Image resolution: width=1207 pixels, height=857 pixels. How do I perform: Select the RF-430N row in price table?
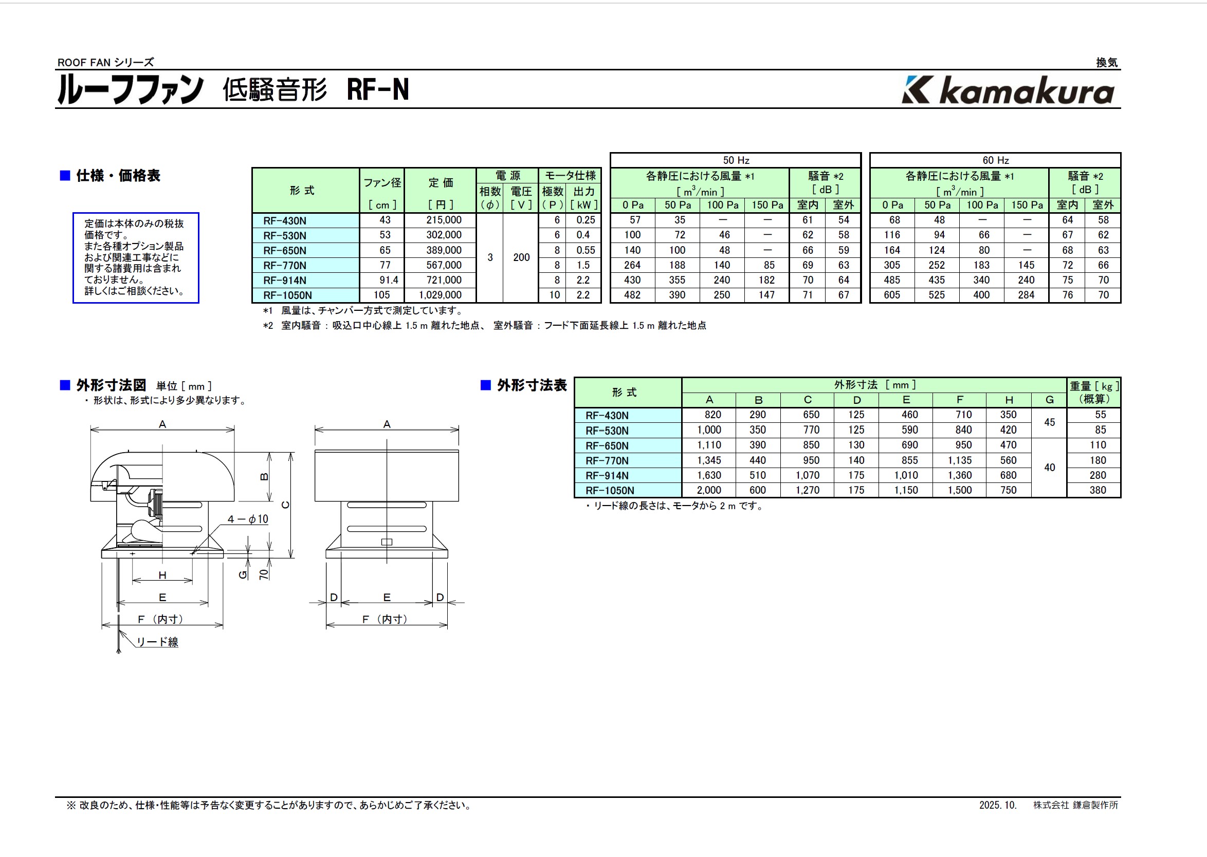tap(285, 220)
